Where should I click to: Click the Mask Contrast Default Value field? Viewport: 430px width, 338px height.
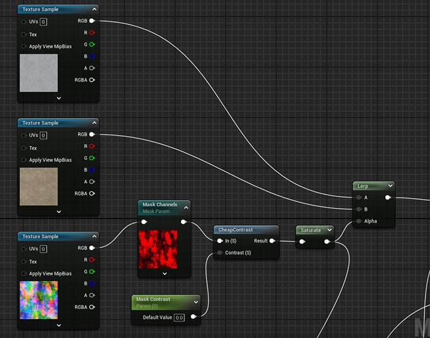point(179,317)
